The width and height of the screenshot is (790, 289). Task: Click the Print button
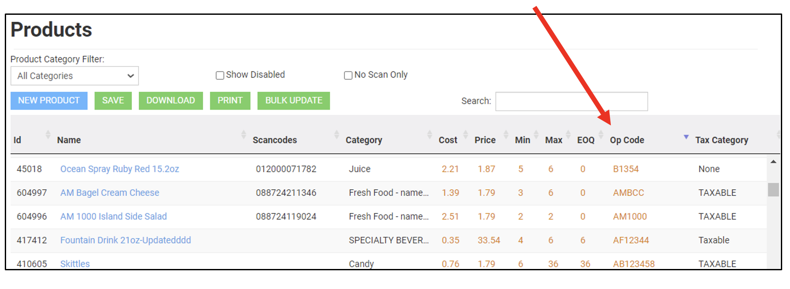click(x=230, y=101)
